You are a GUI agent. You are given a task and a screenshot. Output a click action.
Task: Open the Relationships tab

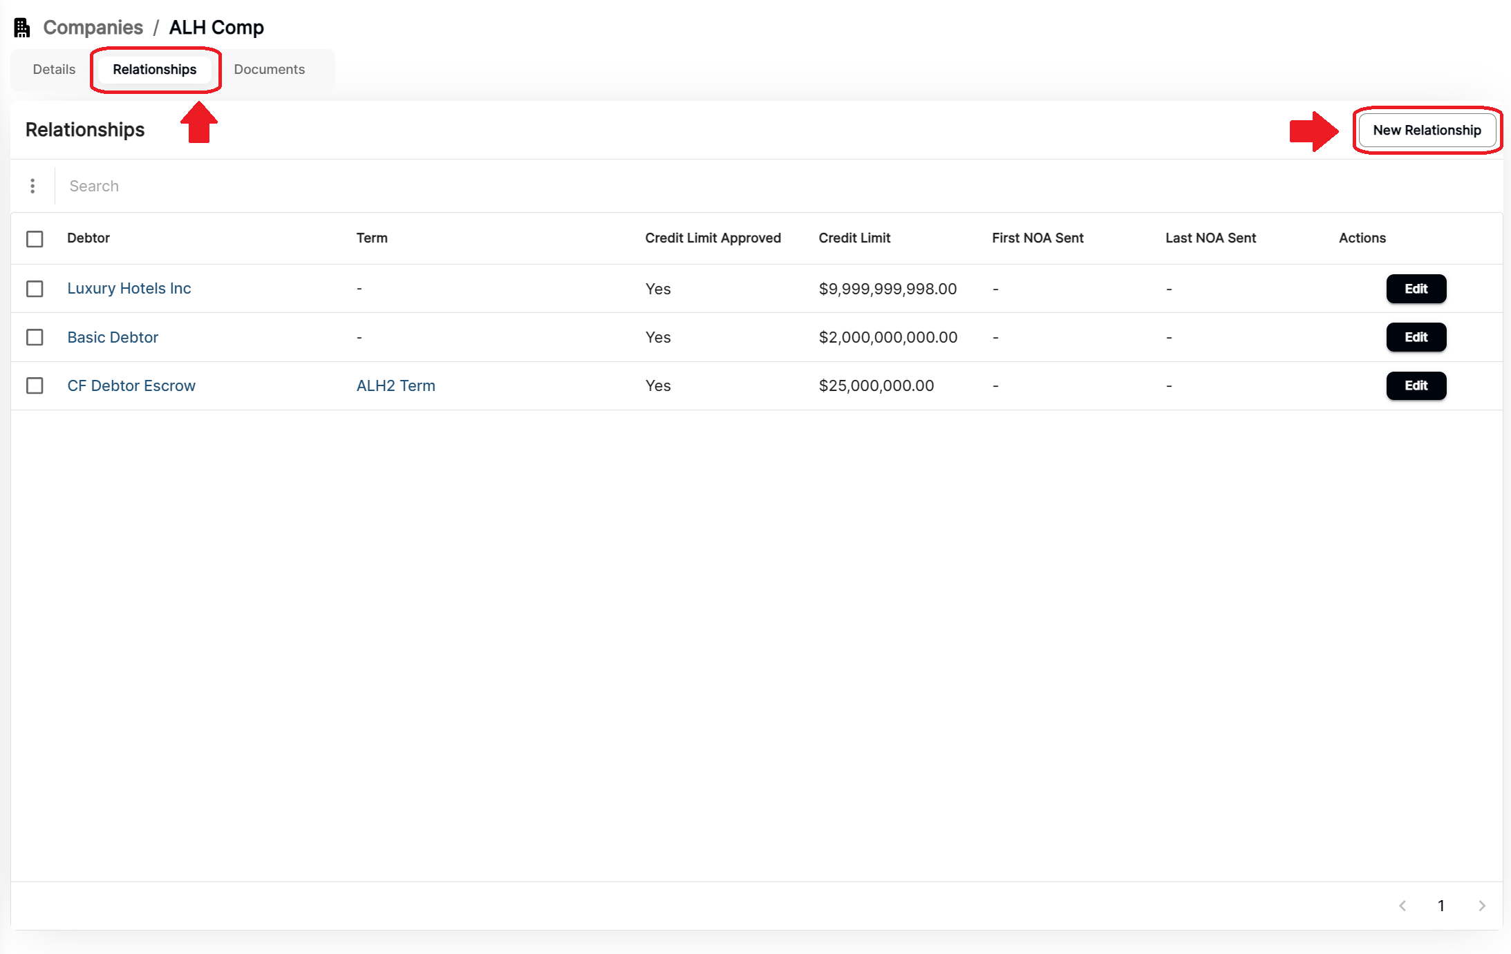coord(154,69)
